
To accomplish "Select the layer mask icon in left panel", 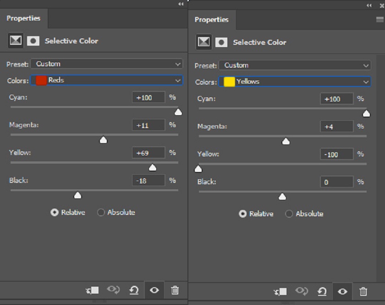I will (x=33, y=41).
